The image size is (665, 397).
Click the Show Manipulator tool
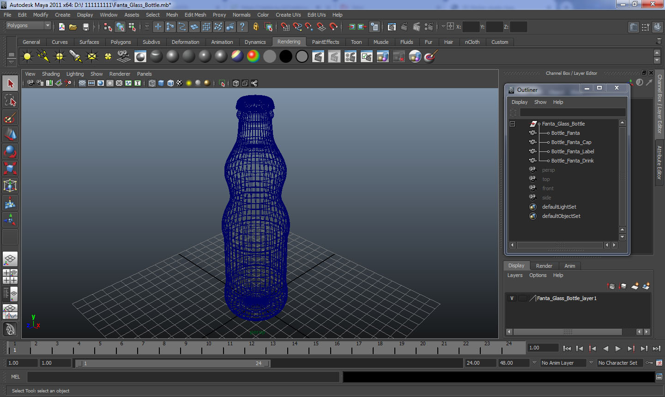point(10,220)
